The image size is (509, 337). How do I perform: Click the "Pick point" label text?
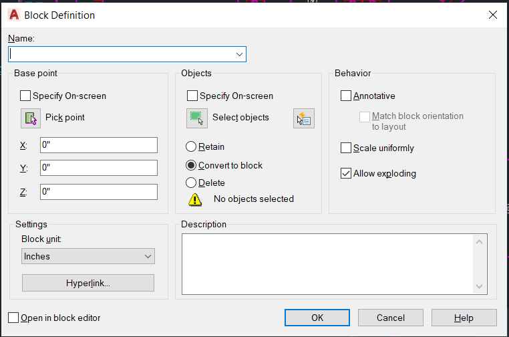tap(65, 117)
